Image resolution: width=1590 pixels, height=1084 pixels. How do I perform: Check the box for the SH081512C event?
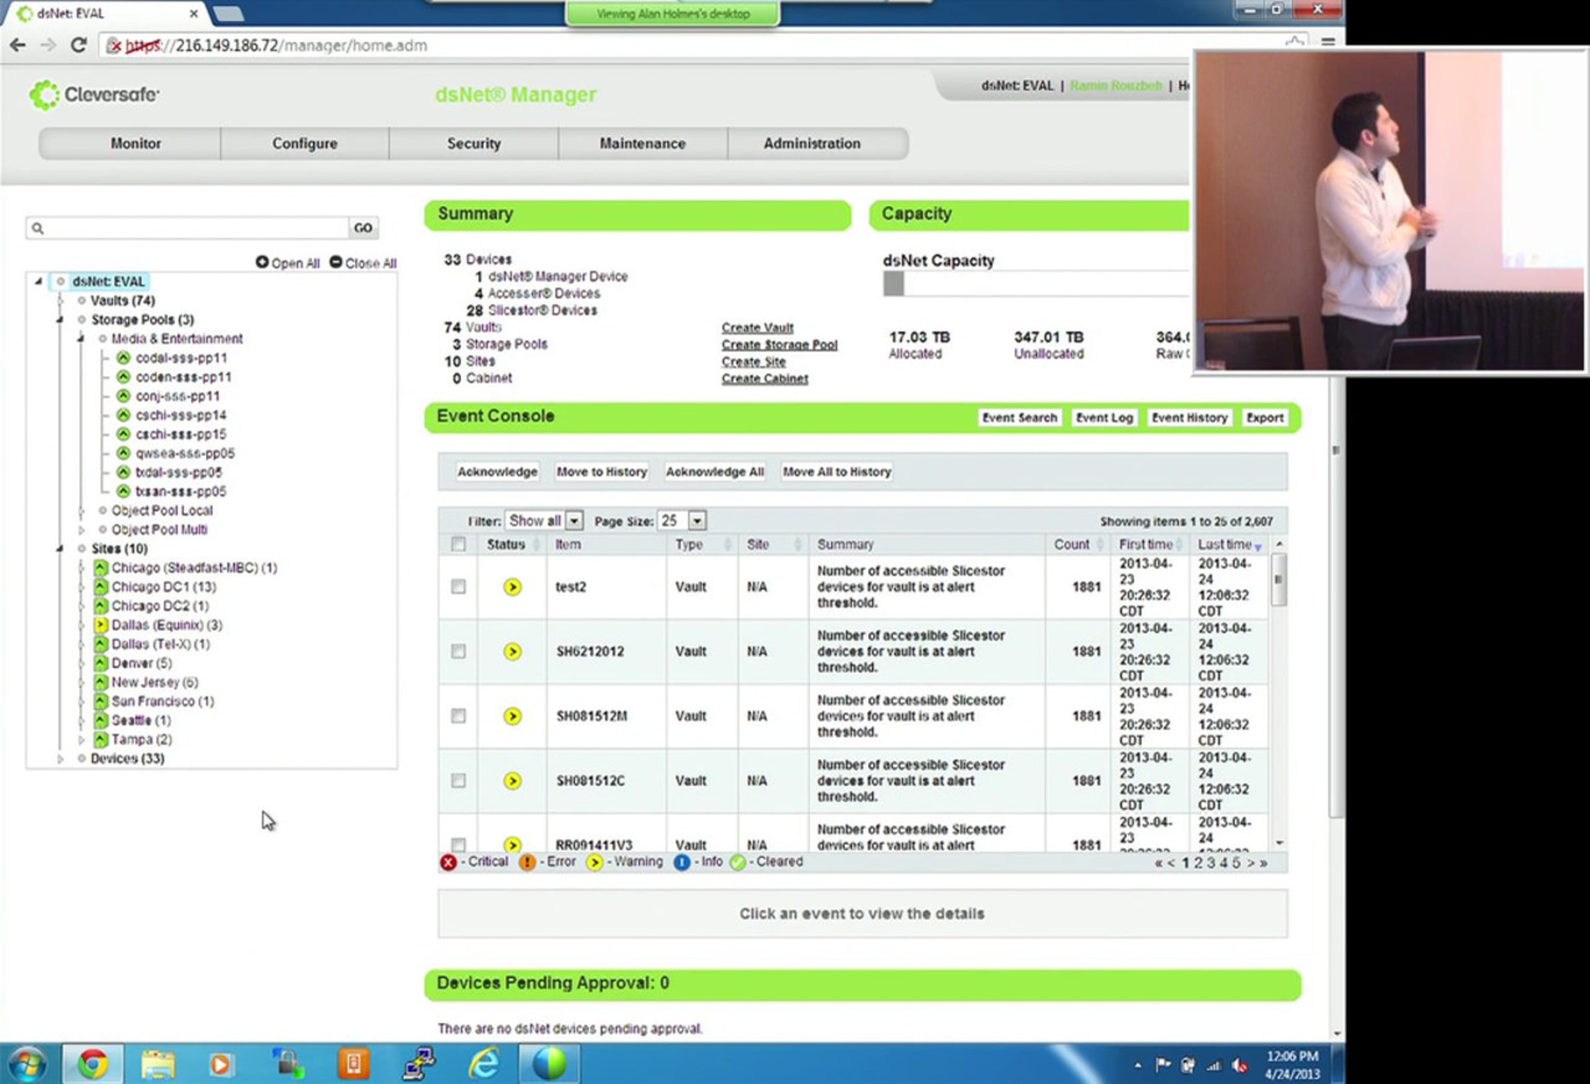click(458, 780)
